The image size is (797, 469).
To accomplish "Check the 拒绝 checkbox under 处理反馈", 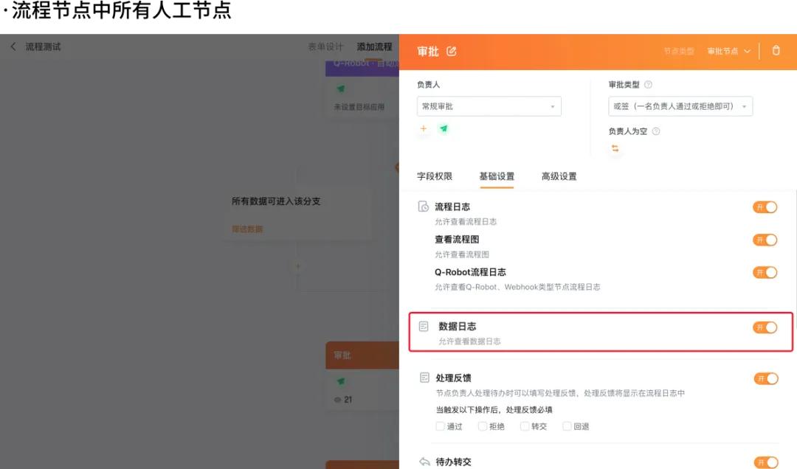I will coord(483,426).
